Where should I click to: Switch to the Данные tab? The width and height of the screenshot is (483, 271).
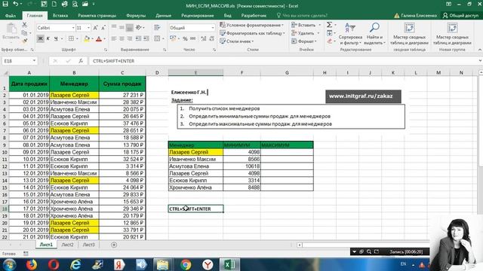(163, 15)
